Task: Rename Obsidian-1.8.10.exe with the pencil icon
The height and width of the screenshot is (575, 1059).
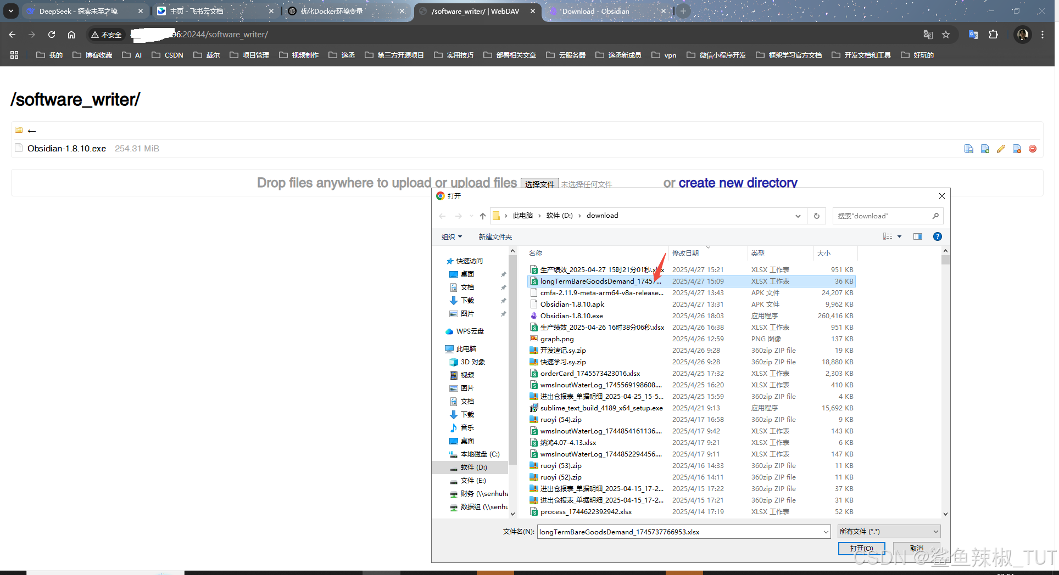Action: 1001,148
